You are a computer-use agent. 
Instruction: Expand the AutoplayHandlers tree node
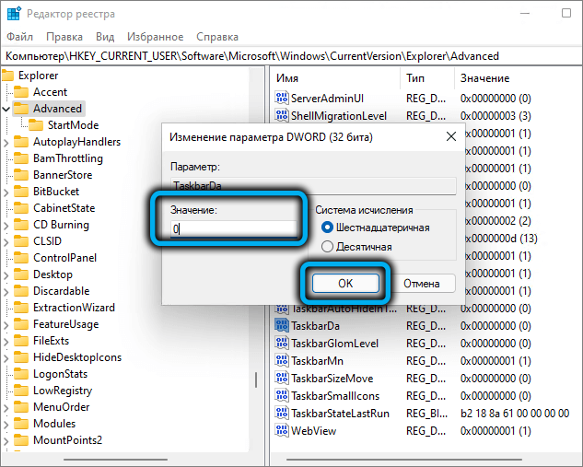pos(7,142)
